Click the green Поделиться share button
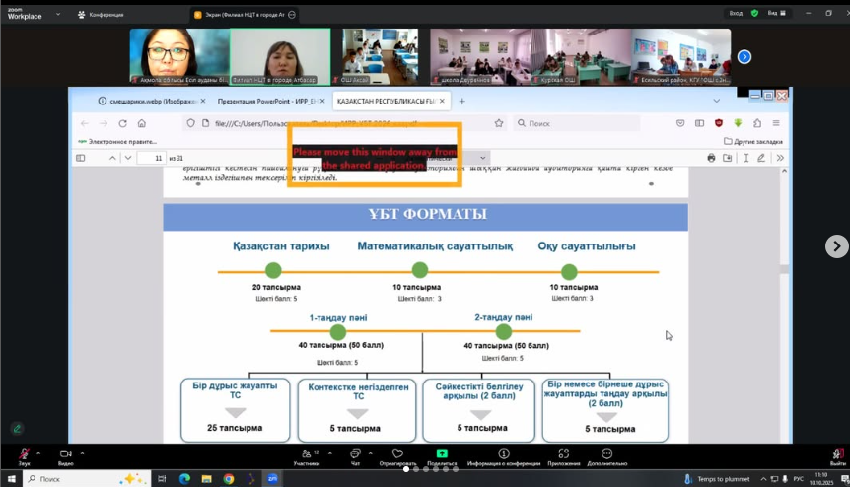The image size is (850, 487). (x=442, y=454)
